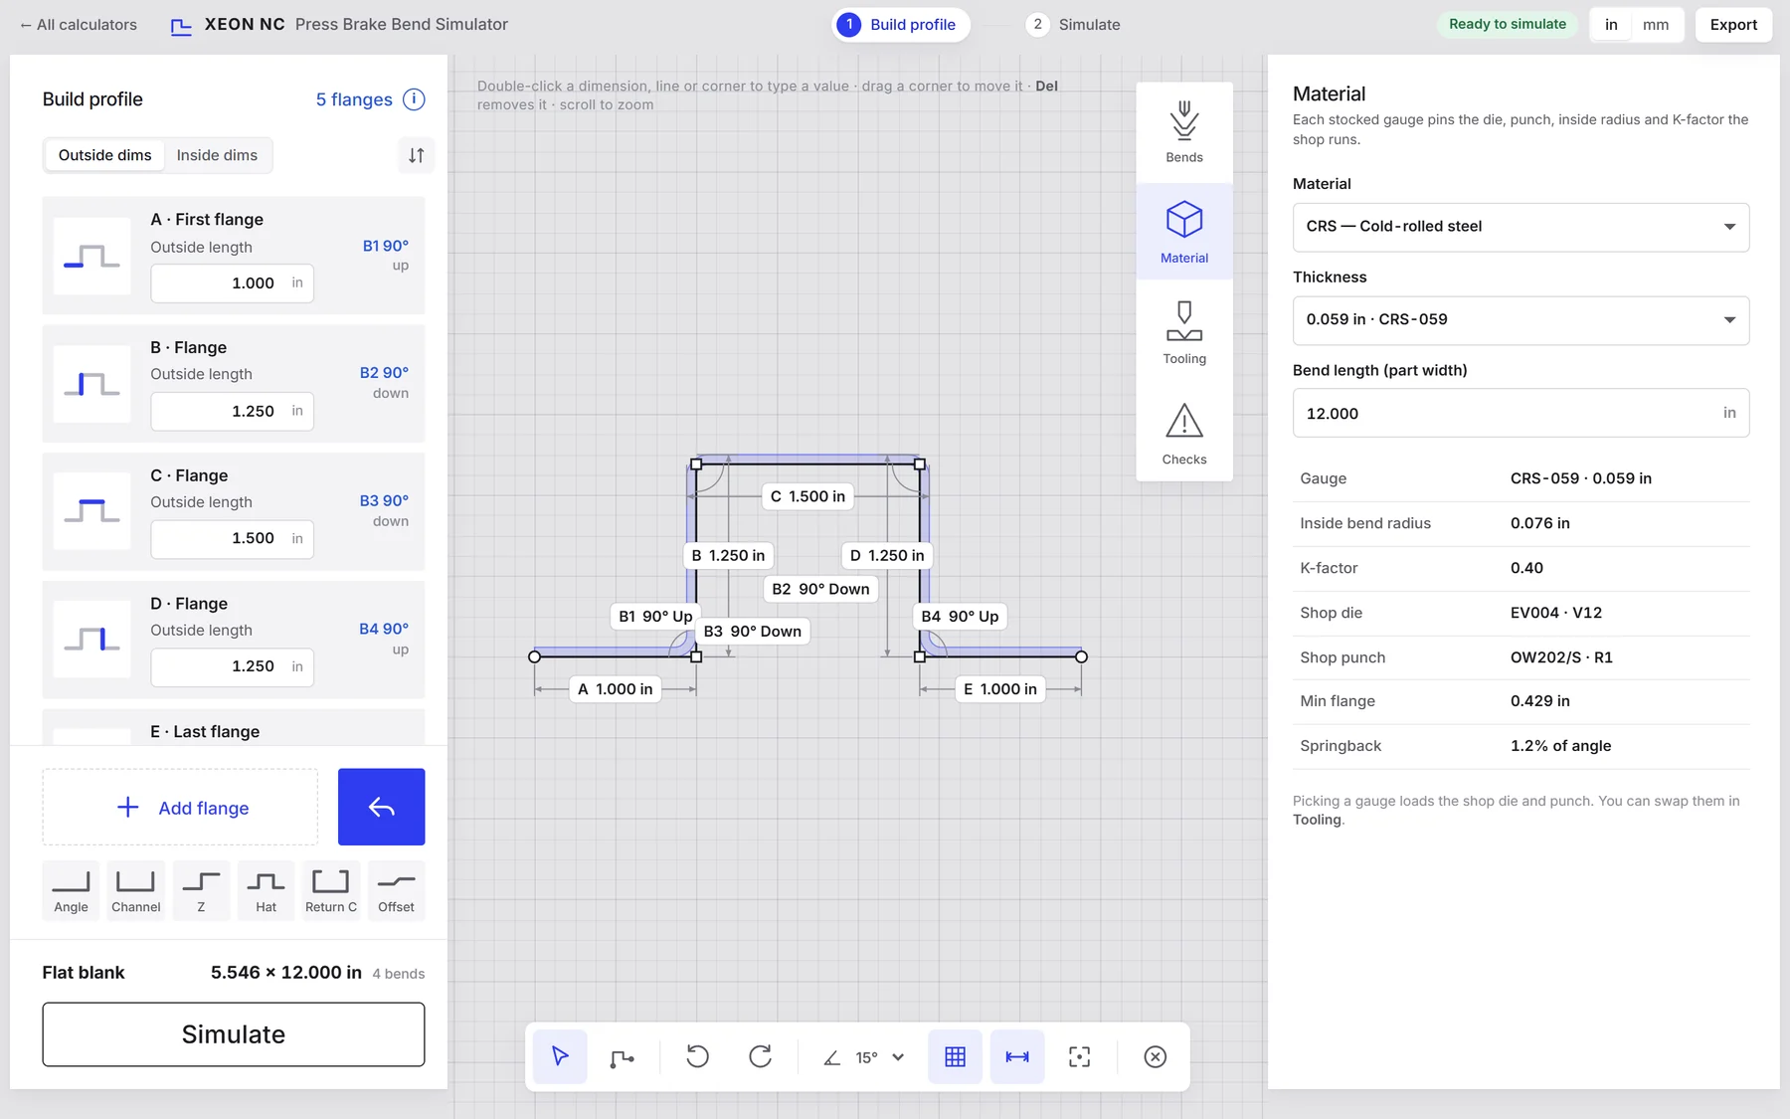
Task: Select the Material panel icon
Action: [x=1184, y=232]
